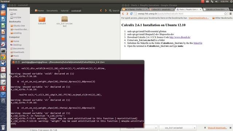Switch to the 'CalculiX: A Three-Dim' Chrome tab
Screen dimensions: 233x131
pos(216,9)
